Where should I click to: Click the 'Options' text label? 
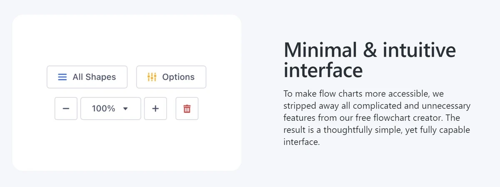178,77
